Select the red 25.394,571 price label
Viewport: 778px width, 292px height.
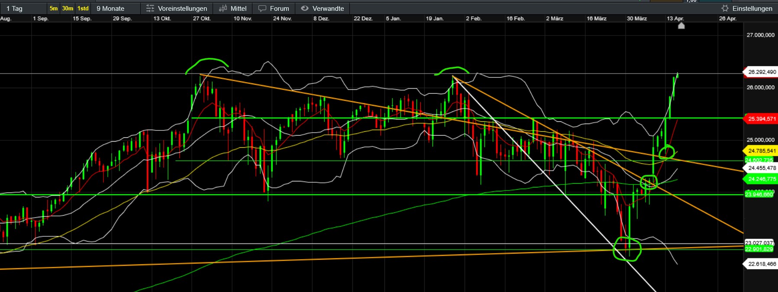(761, 119)
